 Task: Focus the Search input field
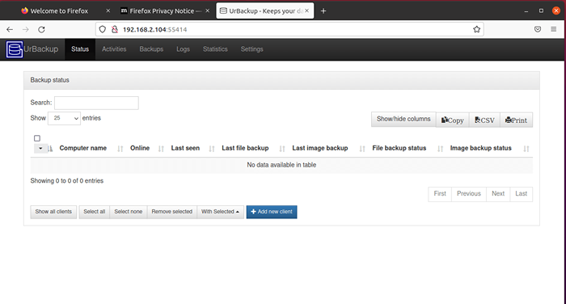point(96,103)
